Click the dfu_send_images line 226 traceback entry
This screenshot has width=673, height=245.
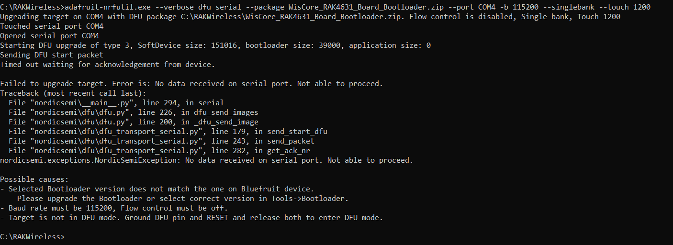click(134, 112)
